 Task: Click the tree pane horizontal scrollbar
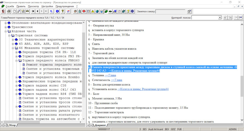(x=41, y=122)
